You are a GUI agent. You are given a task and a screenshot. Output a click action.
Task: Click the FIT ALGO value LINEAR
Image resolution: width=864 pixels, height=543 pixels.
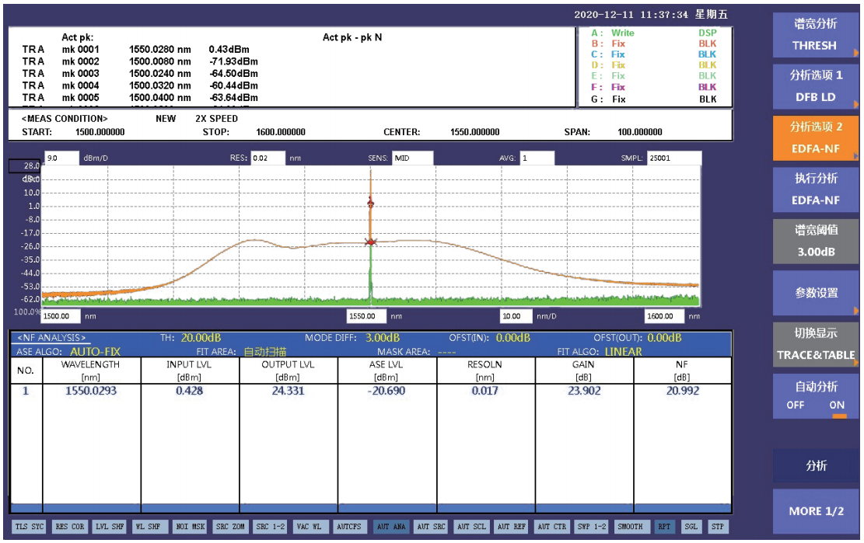623,352
